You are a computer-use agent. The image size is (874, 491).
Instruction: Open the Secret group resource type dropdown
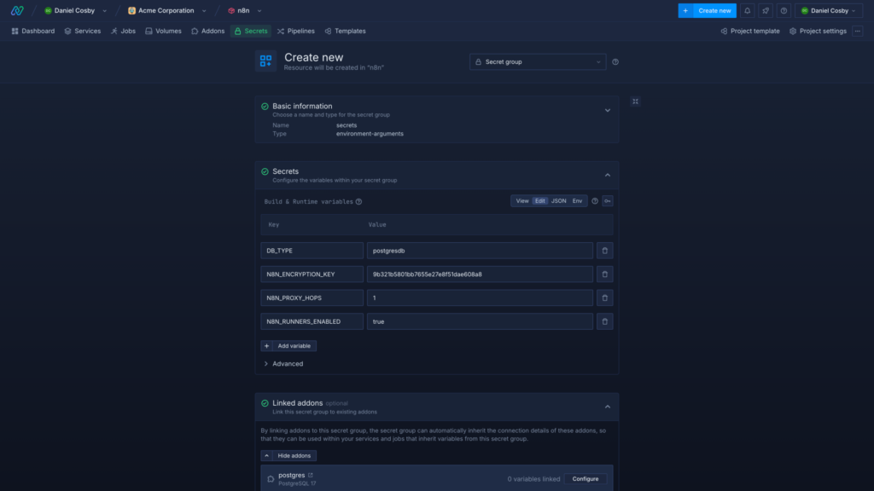[538, 61]
